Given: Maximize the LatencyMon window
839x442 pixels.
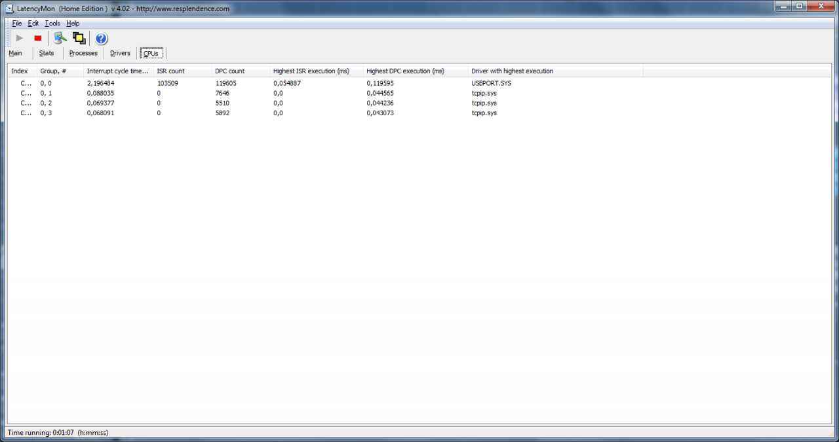Looking at the screenshot, I should click(800, 6).
